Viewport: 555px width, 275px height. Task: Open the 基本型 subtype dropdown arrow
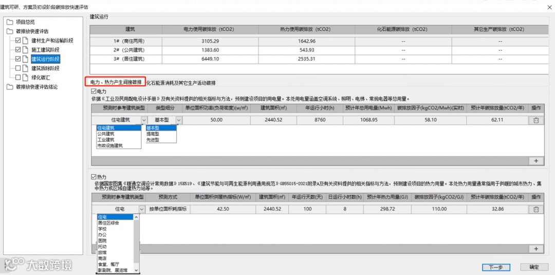tap(179, 120)
